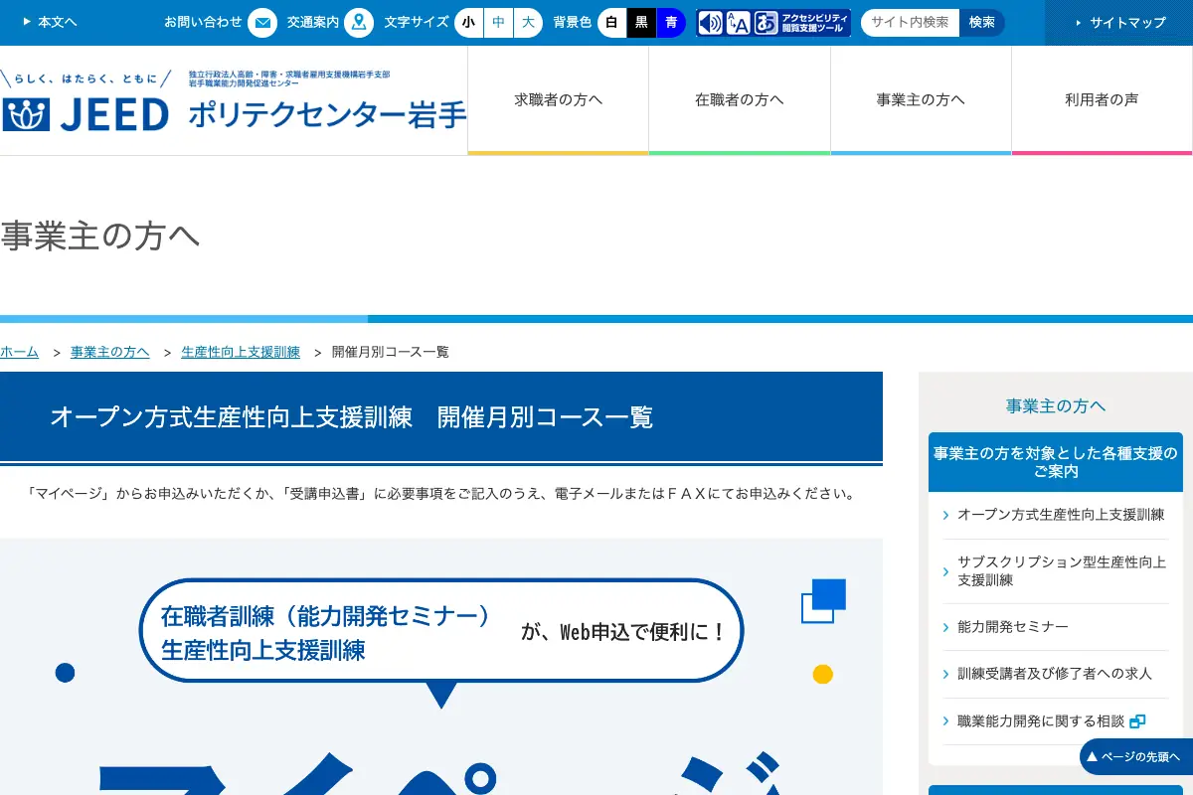Switch background color to 白
This screenshot has width=1193, height=795.
[611, 22]
